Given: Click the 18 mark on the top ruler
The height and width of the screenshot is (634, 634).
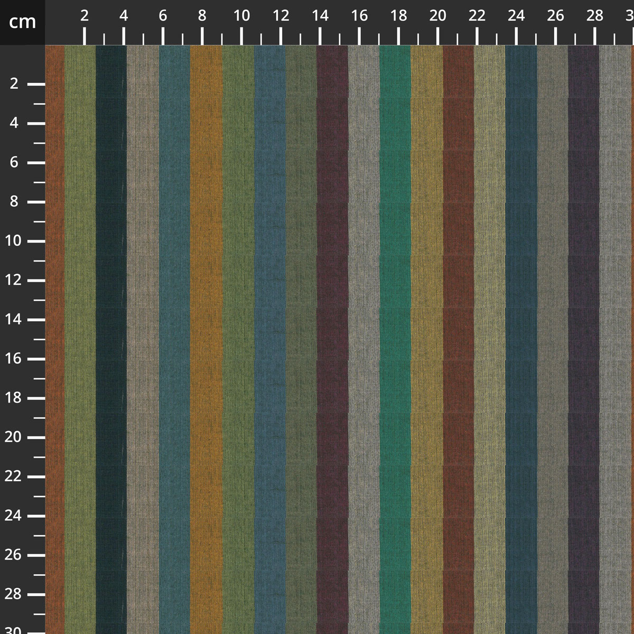Looking at the screenshot, I should click(x=398, y=17).
